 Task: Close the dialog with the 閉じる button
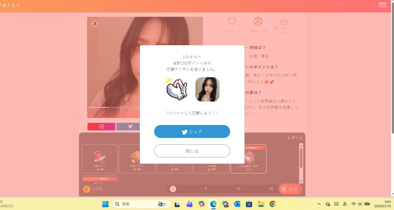coord(192,151)
